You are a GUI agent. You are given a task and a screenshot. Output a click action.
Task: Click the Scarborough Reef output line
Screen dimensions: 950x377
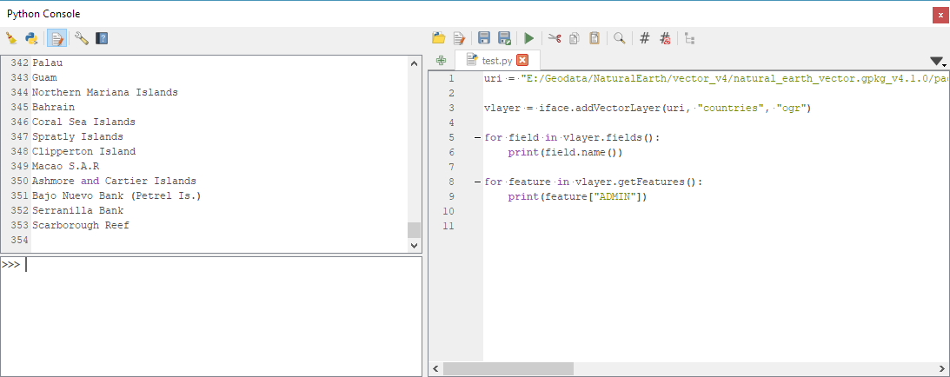click(x=81, y=225)
